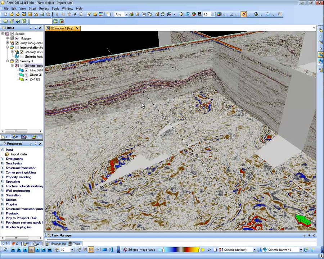Click the green refresh icon beside search field
324x259 pixels.
(x=55, y=21)
